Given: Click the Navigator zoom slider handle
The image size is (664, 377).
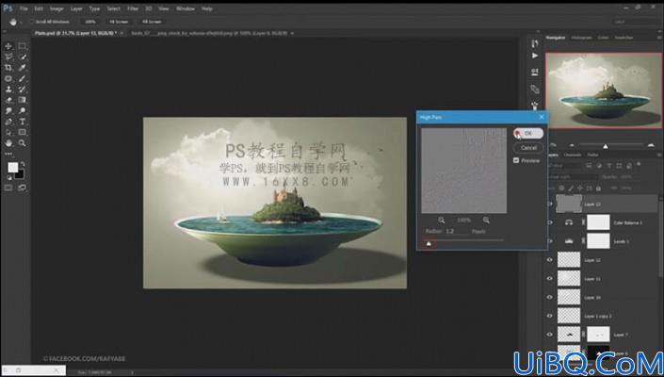Looking at the screenshot, I should 606,146.
